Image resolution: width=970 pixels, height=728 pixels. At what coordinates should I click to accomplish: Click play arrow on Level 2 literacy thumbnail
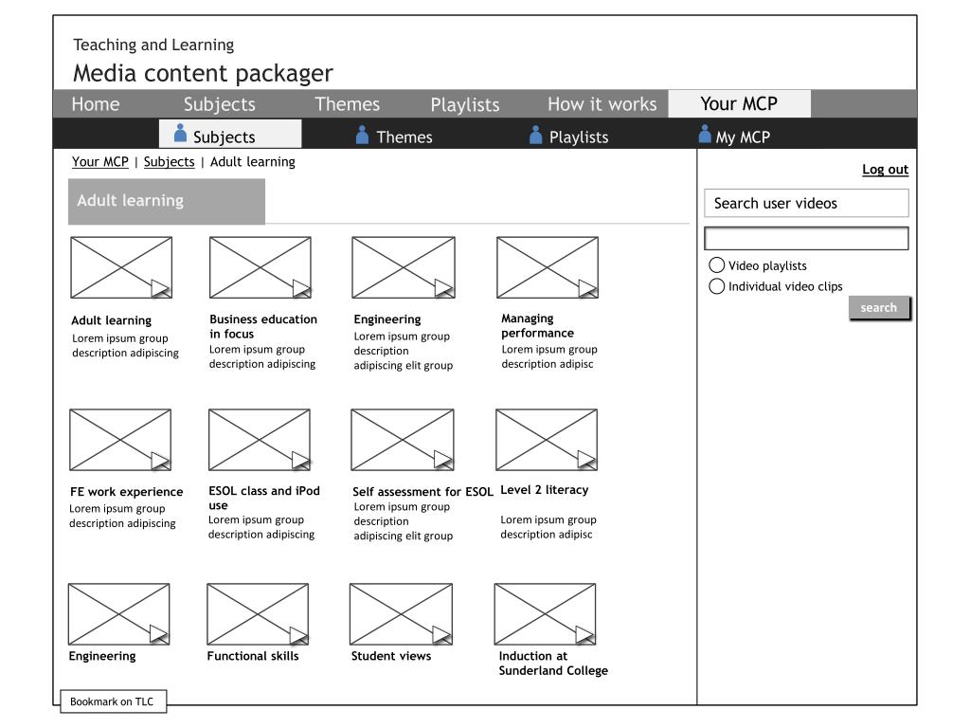[x=586, y=460]
